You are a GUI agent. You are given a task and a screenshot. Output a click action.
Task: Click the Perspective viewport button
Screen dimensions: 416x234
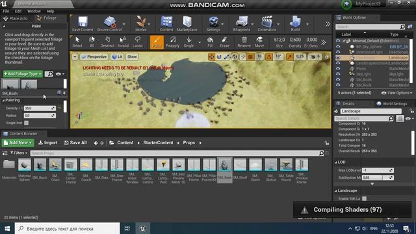94,57
